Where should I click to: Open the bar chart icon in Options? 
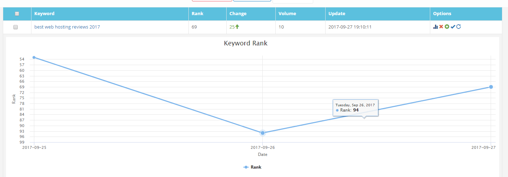click(x=436, y=27)
